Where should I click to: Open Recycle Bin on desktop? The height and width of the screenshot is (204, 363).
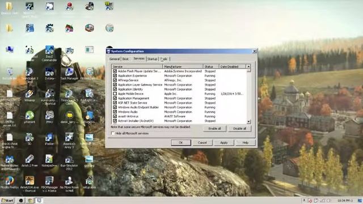10,74
